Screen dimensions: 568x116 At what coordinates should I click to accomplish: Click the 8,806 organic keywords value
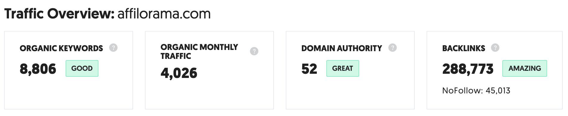[x=38, y=69]
